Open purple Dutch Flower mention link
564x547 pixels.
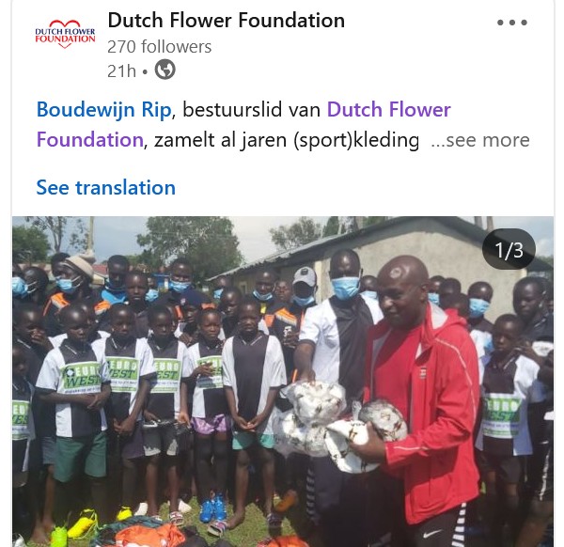[388, 109]
